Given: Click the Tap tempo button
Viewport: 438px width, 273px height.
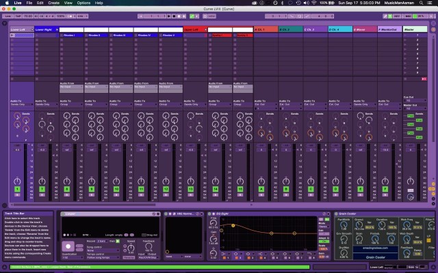Looking at the screenshot, I should pos(17,15).
